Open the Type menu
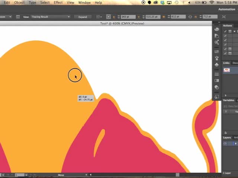Screen dimensions: 238x178 click(x=32, y=3)
